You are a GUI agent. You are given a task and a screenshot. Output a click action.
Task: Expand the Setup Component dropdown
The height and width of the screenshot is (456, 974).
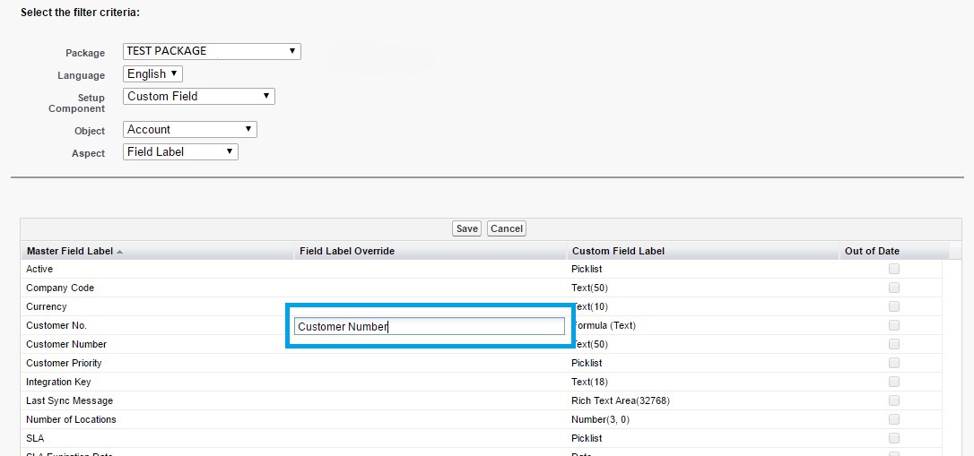[x=198, y=96]
